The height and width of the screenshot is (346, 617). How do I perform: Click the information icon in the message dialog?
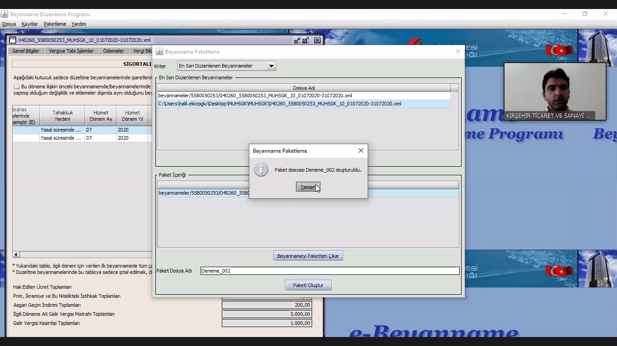coord(261,170)
